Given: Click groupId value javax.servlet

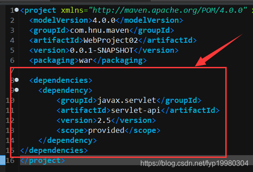Looking at the screenshot, I should pyautogui.click(x=127, y=101).
